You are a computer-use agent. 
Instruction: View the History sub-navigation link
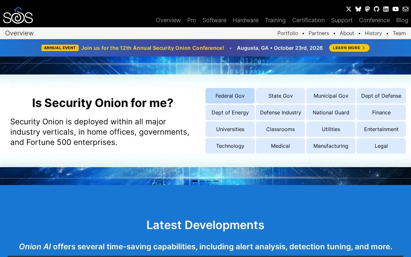373,33
